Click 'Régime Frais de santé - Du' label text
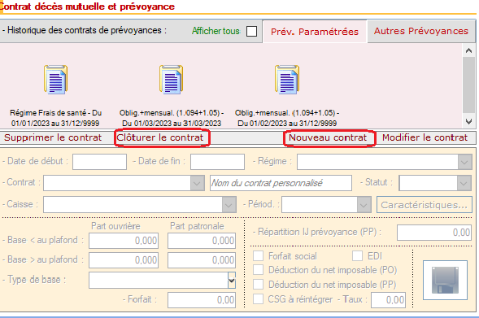479x318 pixels. (55, 113)
